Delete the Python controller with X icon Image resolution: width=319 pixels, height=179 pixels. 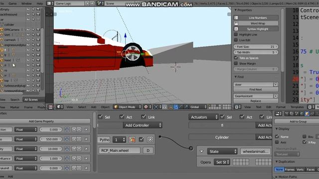pos(150,140)
